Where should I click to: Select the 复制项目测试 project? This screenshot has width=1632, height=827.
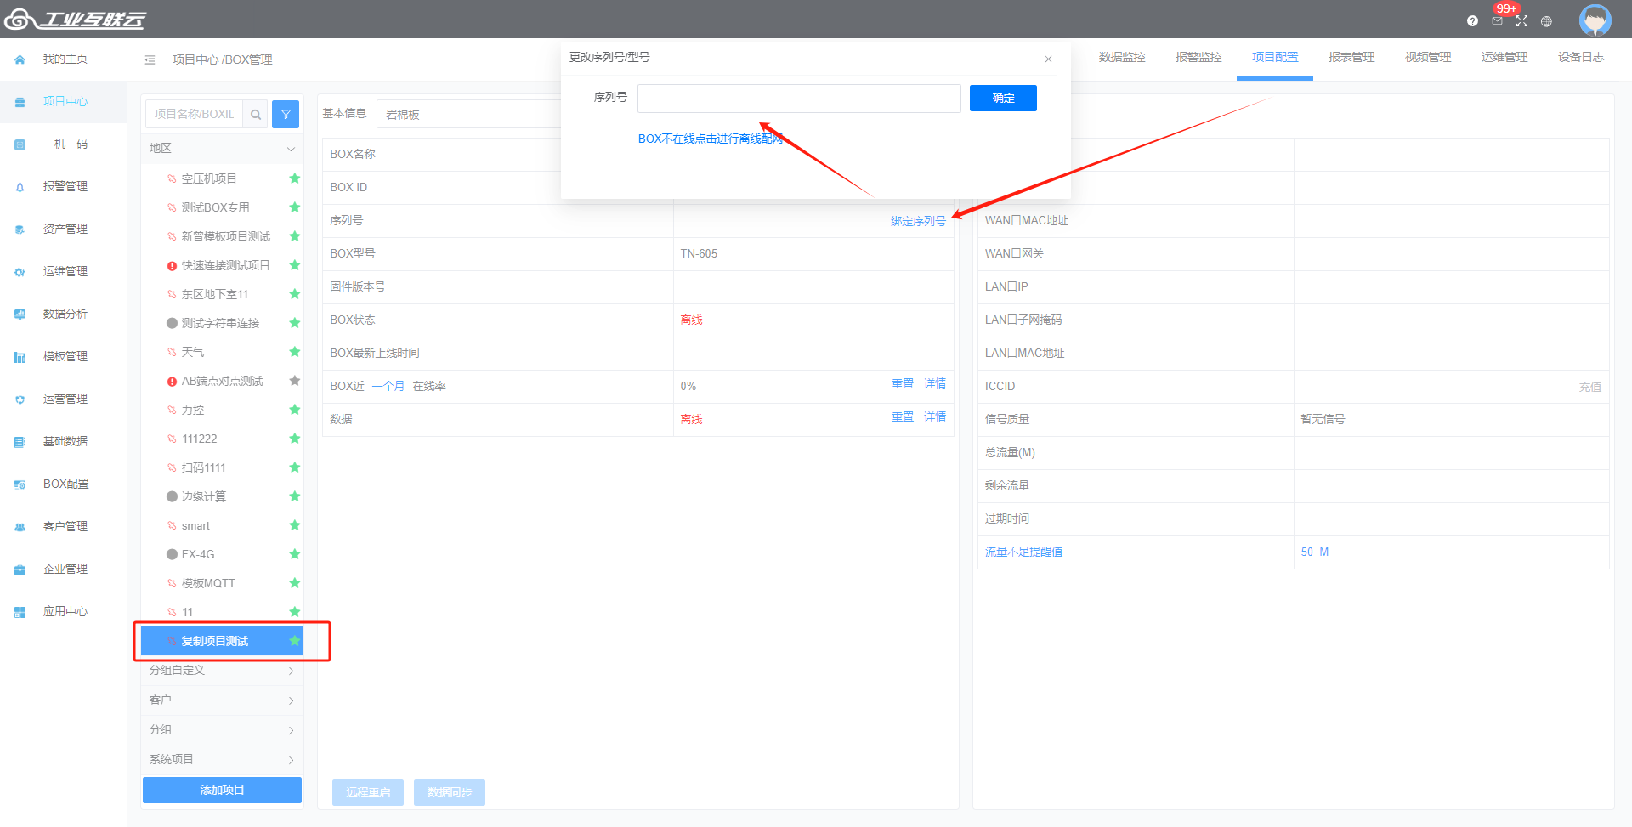pyautogui.click(x=222, y=641)
